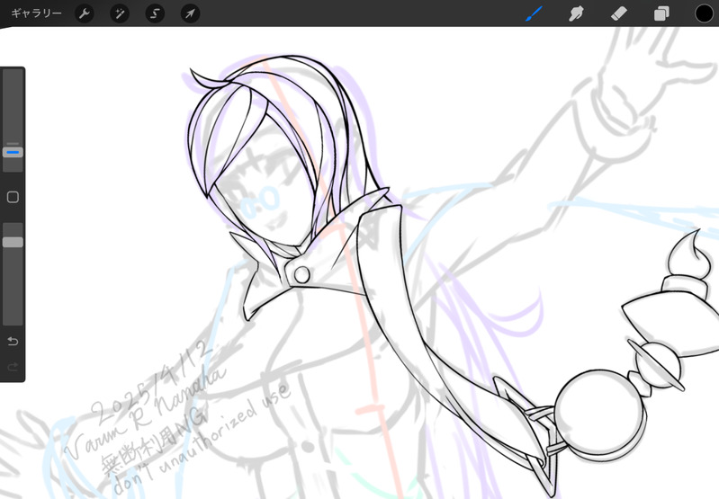
Task: Select the Eraser tool
Action: (x=618, y=13)
